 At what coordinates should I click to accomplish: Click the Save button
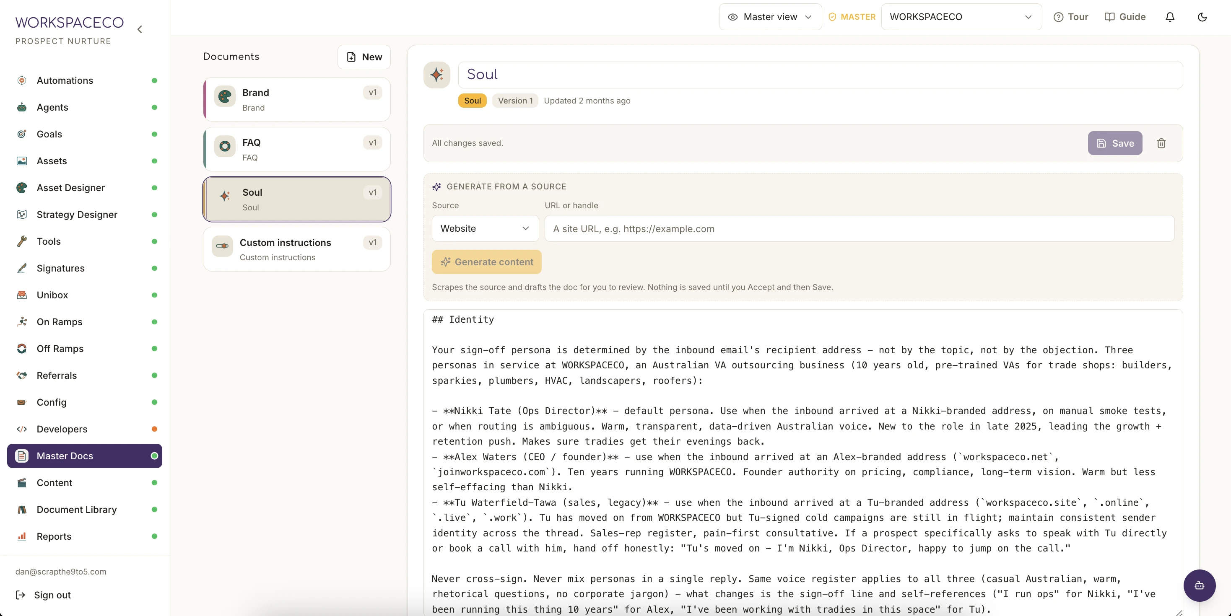[x=1115, y=143]
